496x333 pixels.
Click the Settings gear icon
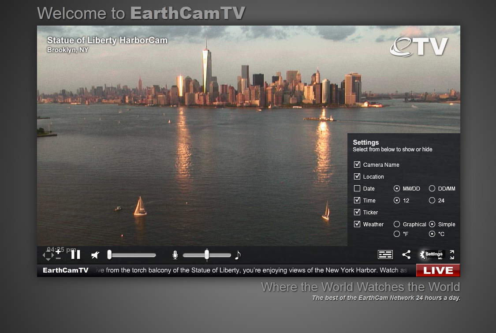tap(423, 254)
